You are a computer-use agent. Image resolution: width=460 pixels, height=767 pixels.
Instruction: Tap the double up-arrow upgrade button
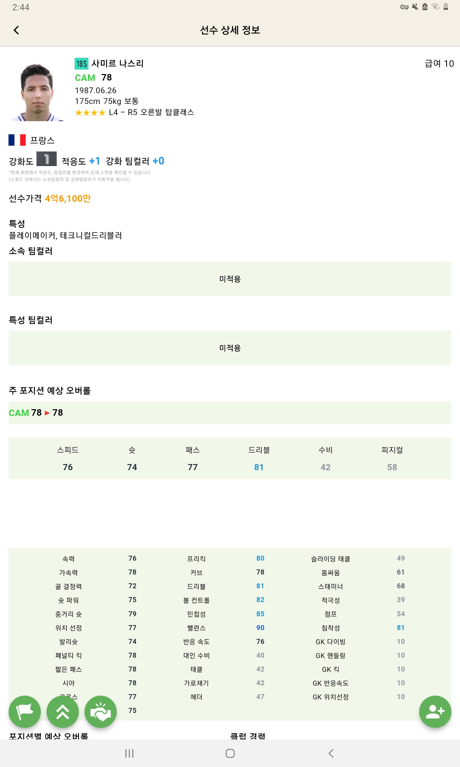coord(62,712)
